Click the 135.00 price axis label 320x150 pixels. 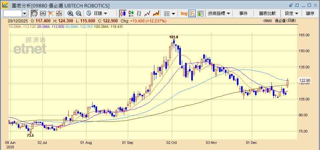coord(304,67)
